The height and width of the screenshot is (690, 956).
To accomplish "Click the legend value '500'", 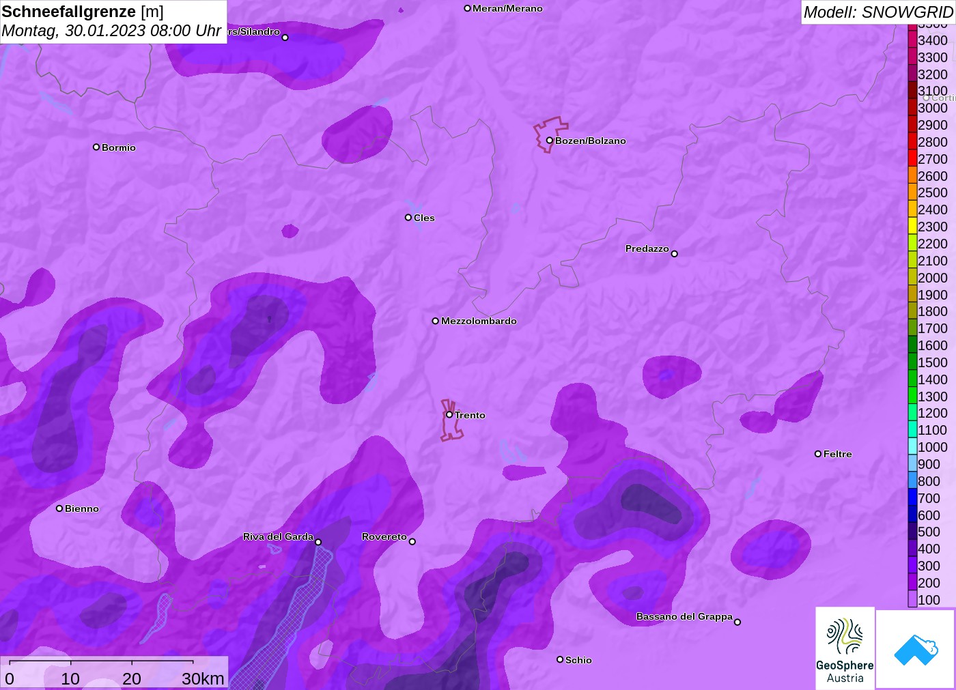I will click(x=929, y=532).
